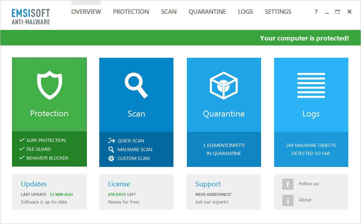Click the lines icon on Logs tile
361x224 pixels.
coord(311,85)
